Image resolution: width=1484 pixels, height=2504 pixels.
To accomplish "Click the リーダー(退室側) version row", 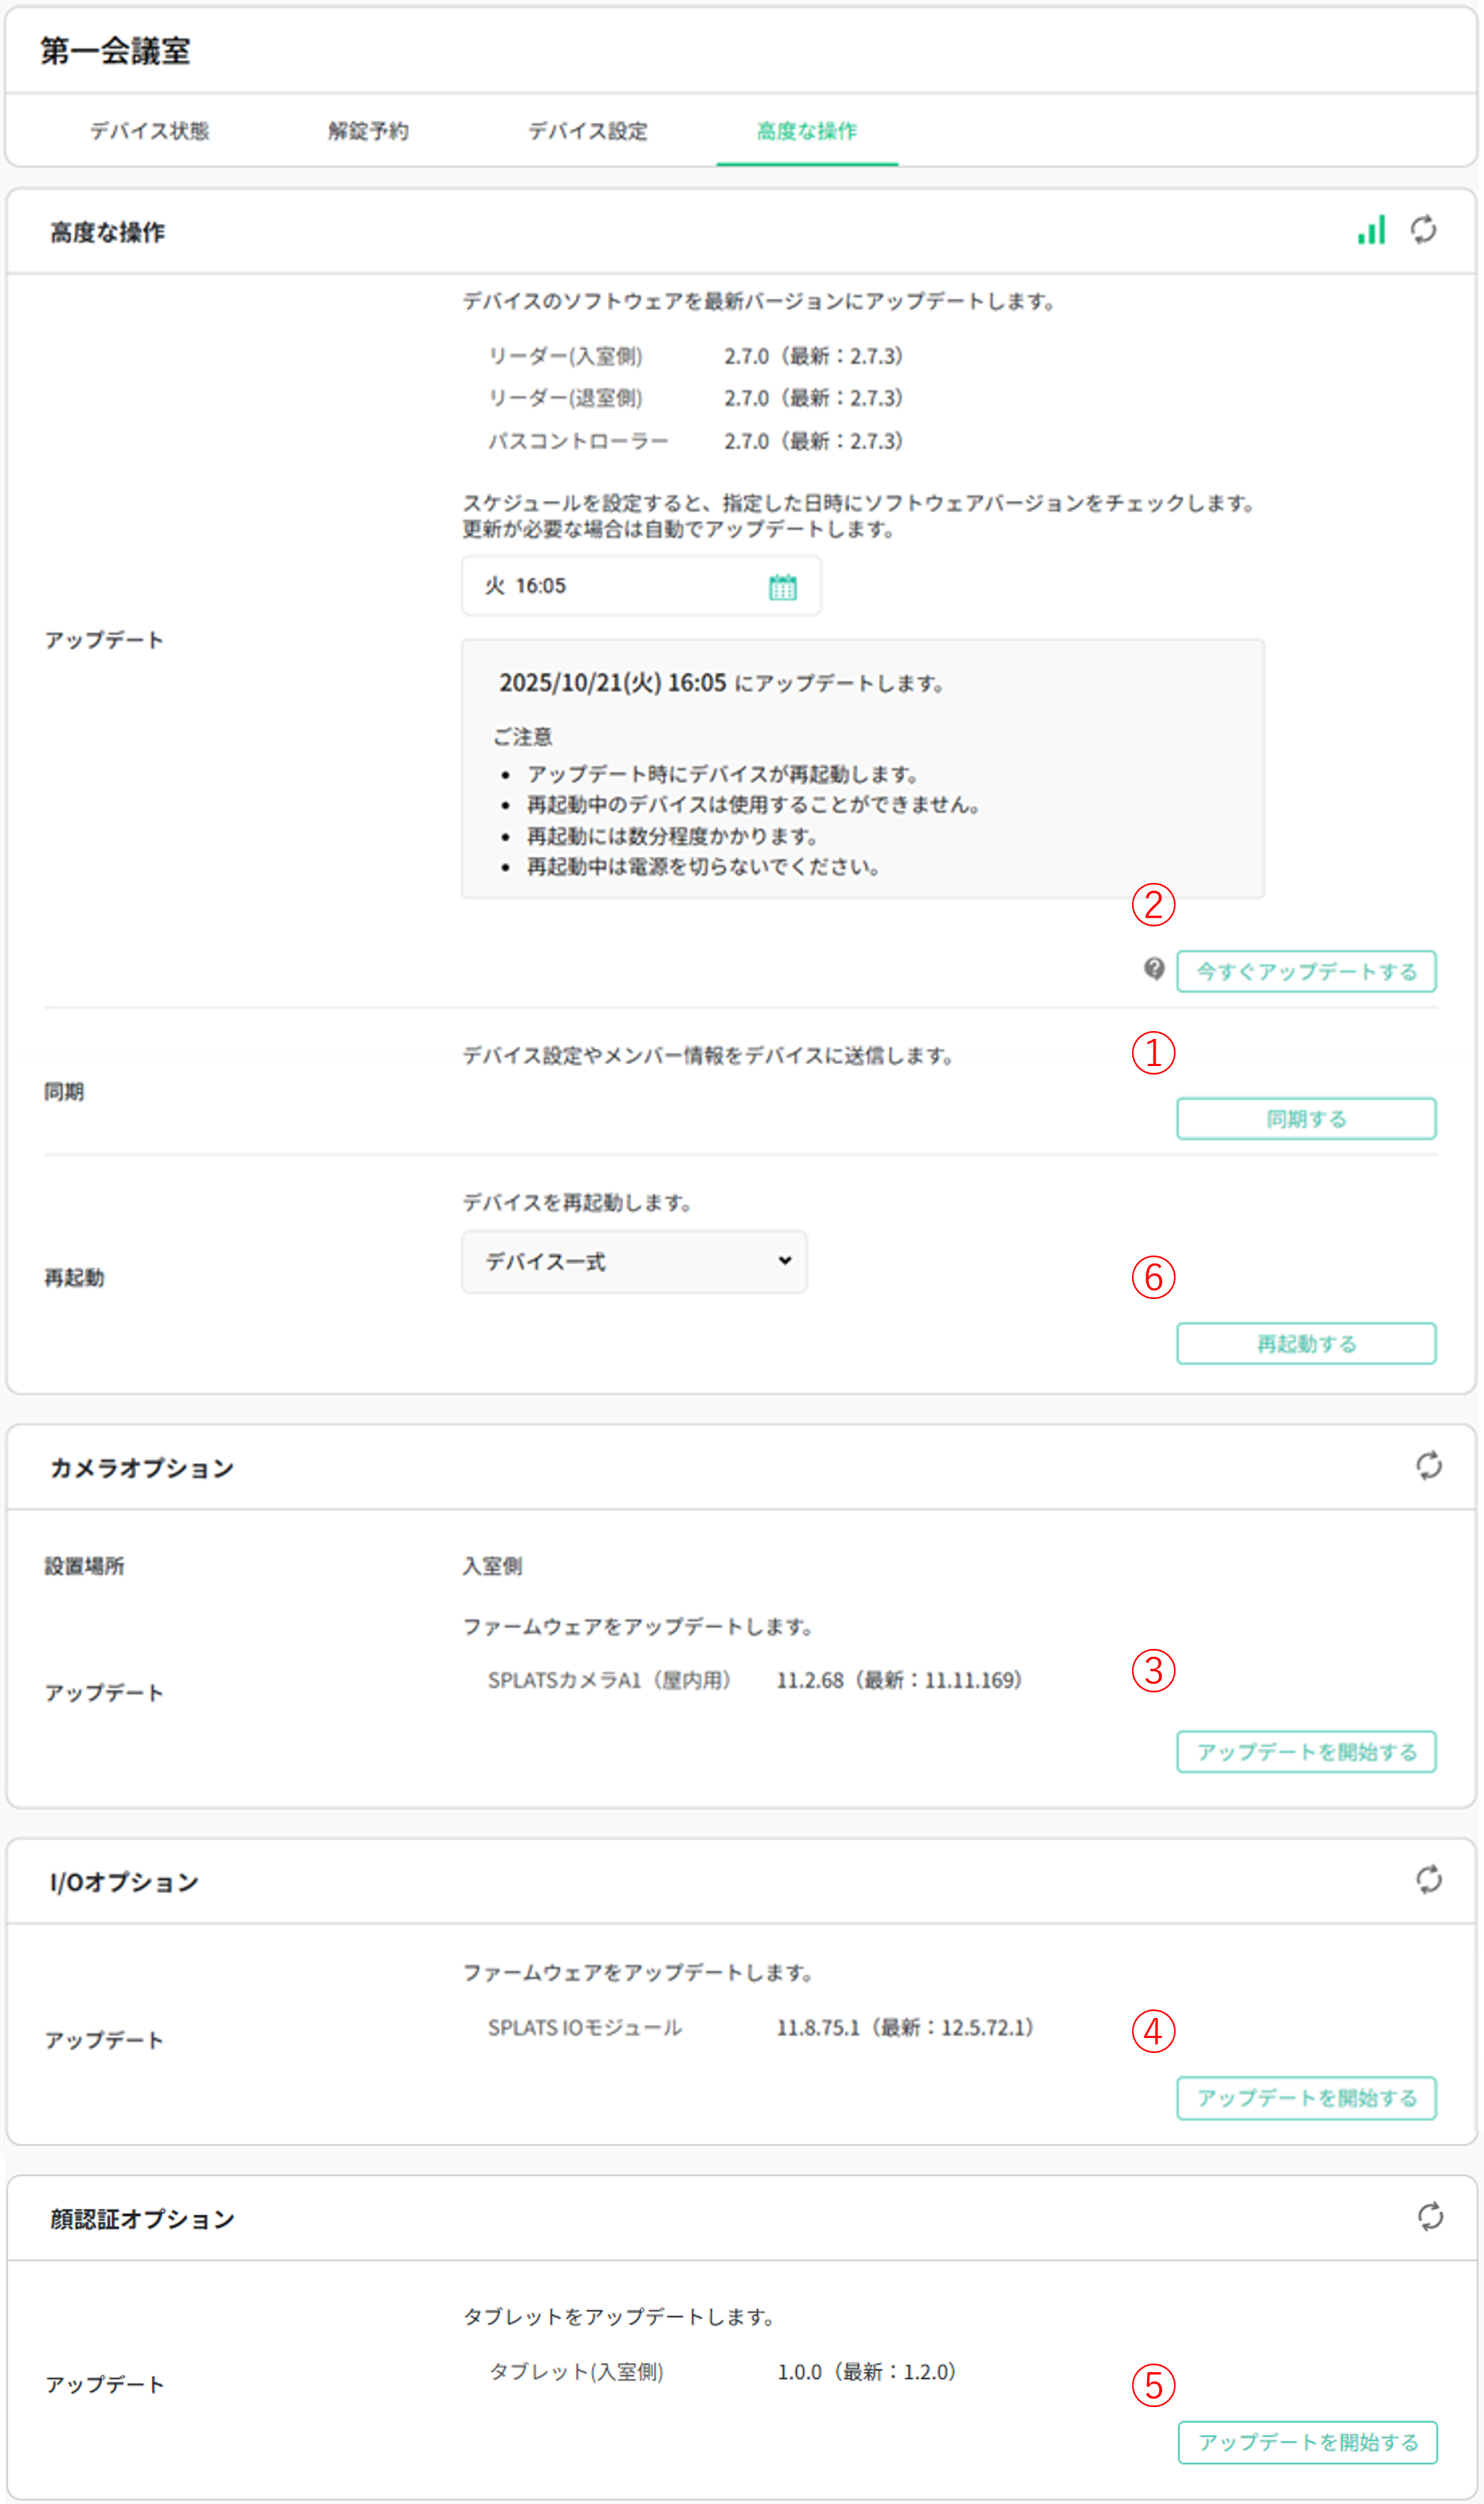I will tap(695, 398).
